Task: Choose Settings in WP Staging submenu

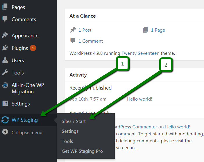Action: click(70, 131)
